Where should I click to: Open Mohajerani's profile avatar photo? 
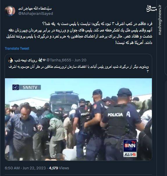(x=10, y=11)
